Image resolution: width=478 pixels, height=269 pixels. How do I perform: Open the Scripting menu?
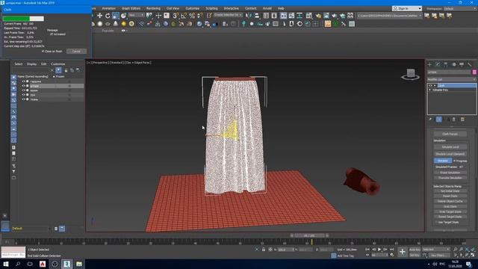click(x=211, y=8)
